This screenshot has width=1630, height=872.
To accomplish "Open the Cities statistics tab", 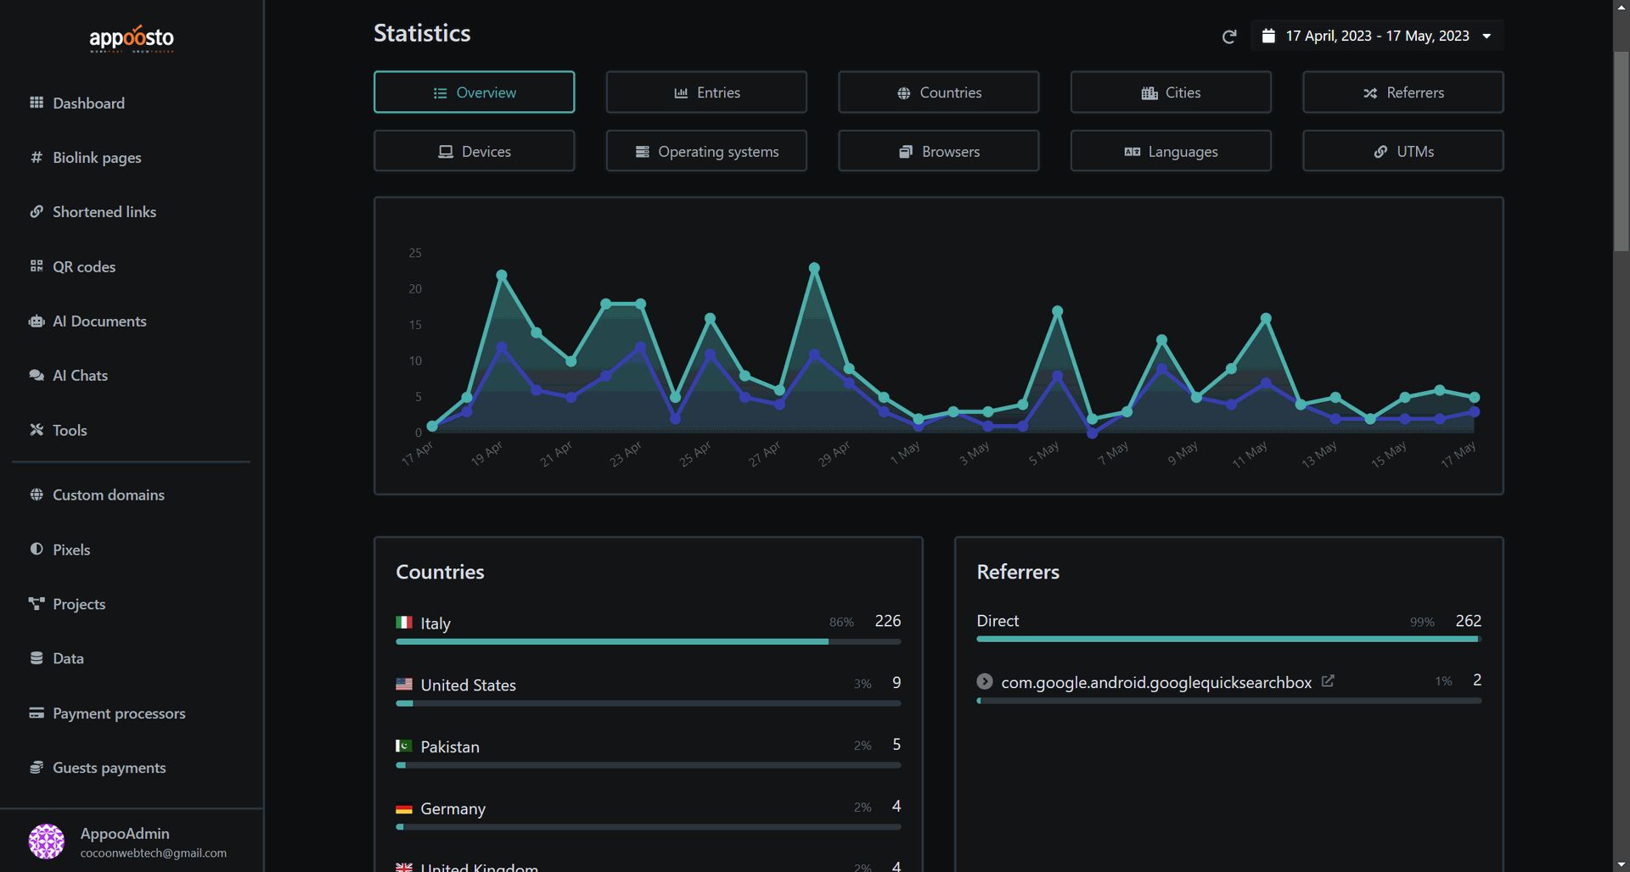I will pos(1171,92).
